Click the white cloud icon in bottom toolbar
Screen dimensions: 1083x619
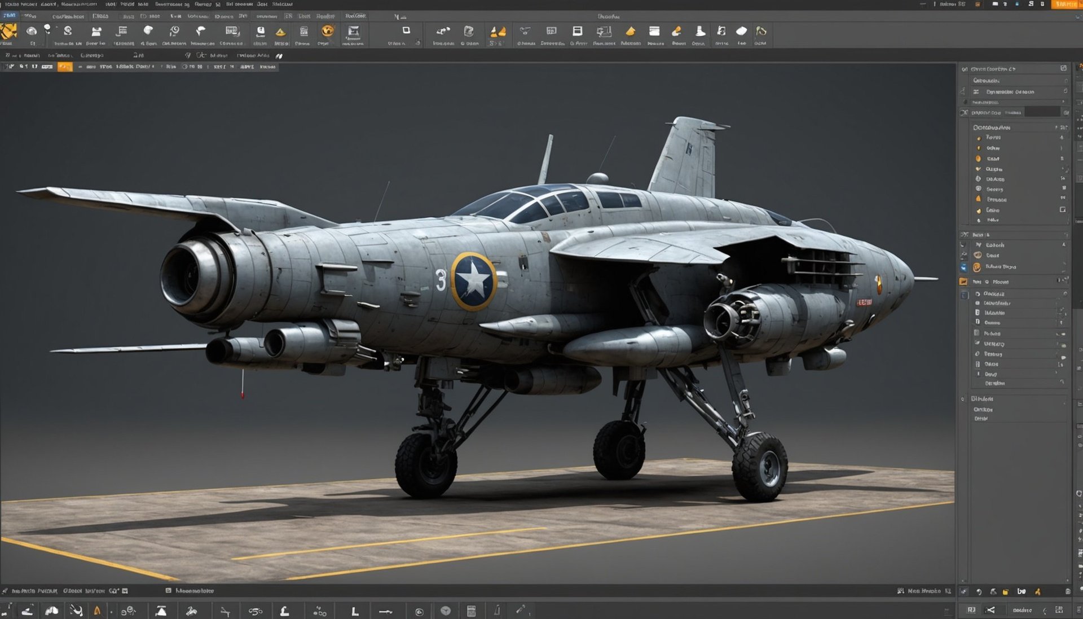[x=51, y=611]
